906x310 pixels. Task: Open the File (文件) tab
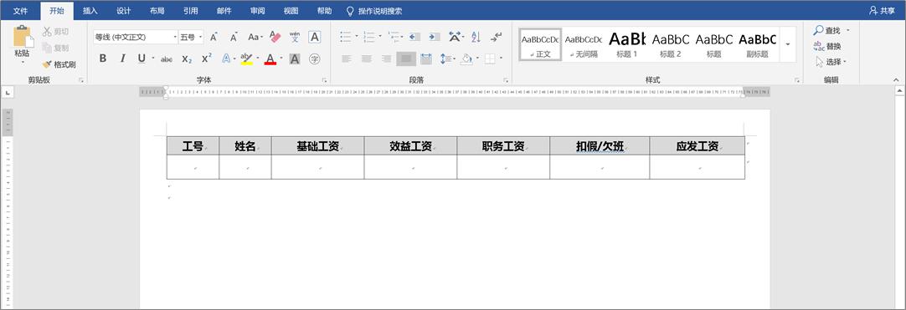(x=21, y=11)
